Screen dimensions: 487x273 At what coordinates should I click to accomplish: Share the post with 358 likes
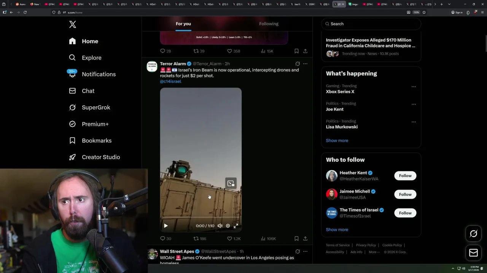click(x=305, y=51)
